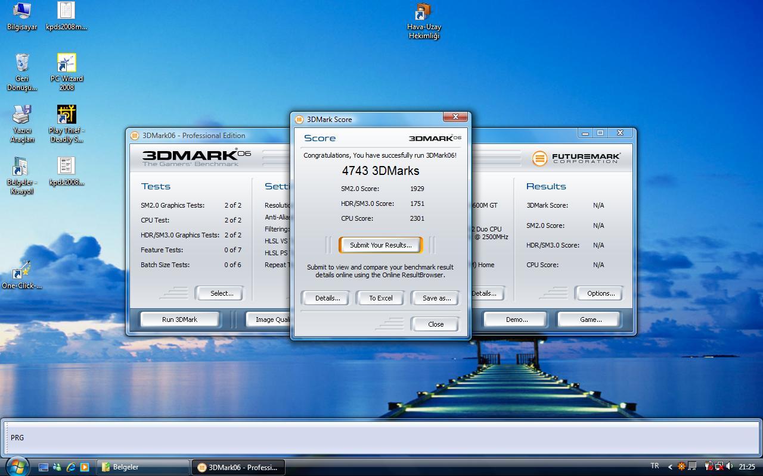Viewport: 763px width, 476px height.
Task: Click Save as in Score dialog
Action: (436, 298)
